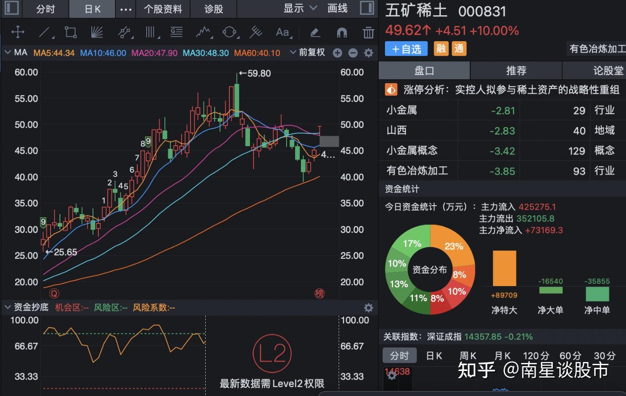Viewport: 626px width, 396px height.
Task: Click the orange 涨停分析 icon
Action: click(x=391, y=90)
